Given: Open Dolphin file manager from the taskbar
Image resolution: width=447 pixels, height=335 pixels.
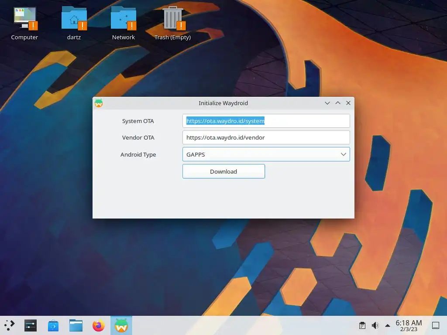Looking at the screenshot, I should [76, 325].
